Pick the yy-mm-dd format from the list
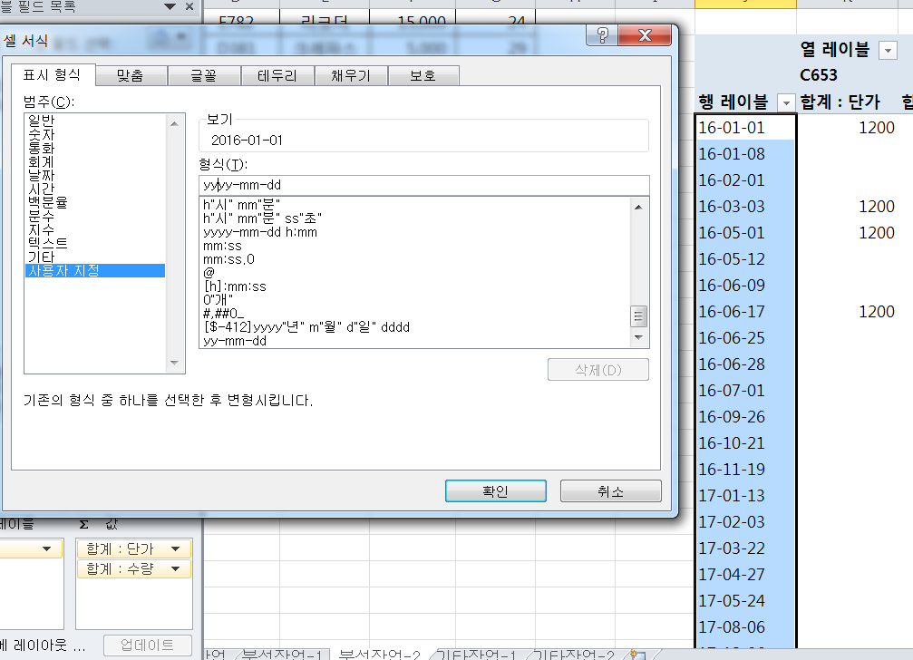The image size is (913, 660). [x=235, y=342]
